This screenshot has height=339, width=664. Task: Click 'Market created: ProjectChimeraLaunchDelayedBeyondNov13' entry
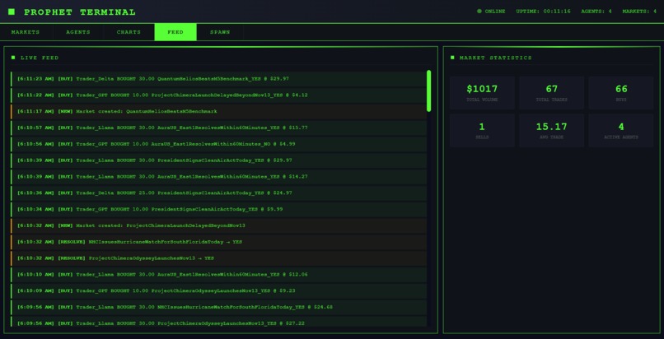coord(218,225)
